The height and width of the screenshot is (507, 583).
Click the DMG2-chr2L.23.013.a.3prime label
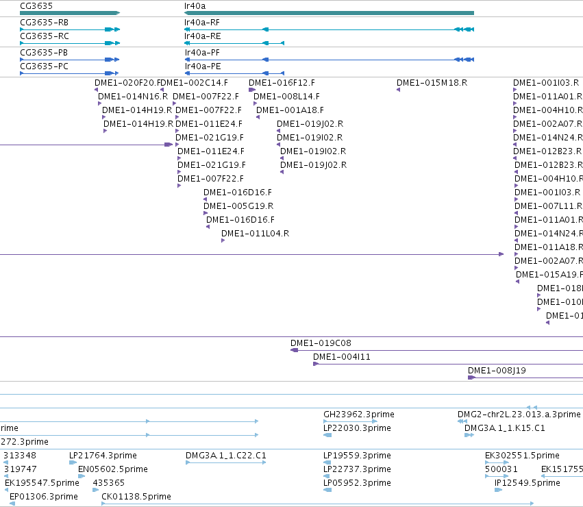(519, 415)
